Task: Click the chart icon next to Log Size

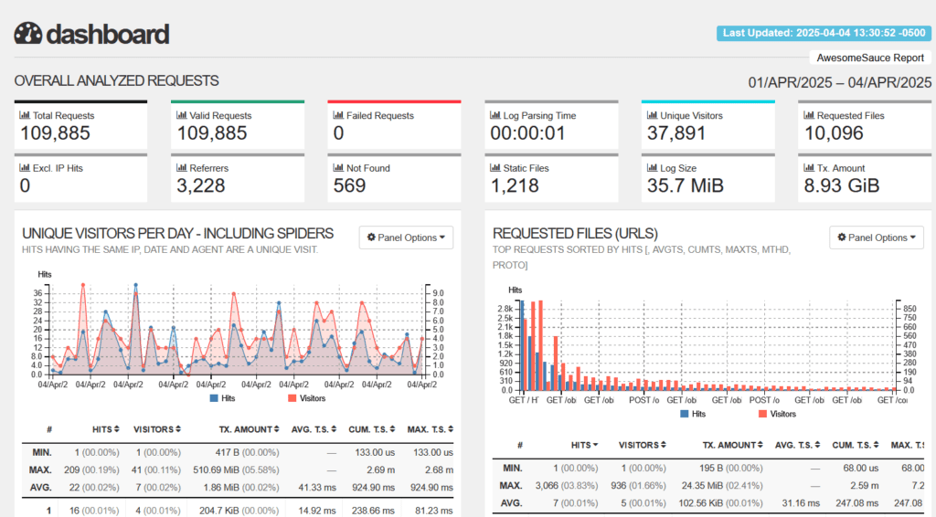Action: click(x=652, y=168)
